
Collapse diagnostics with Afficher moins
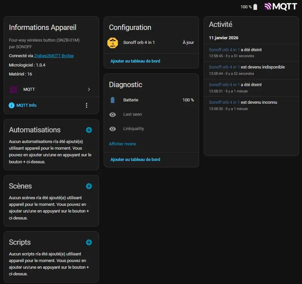point(122,144)
